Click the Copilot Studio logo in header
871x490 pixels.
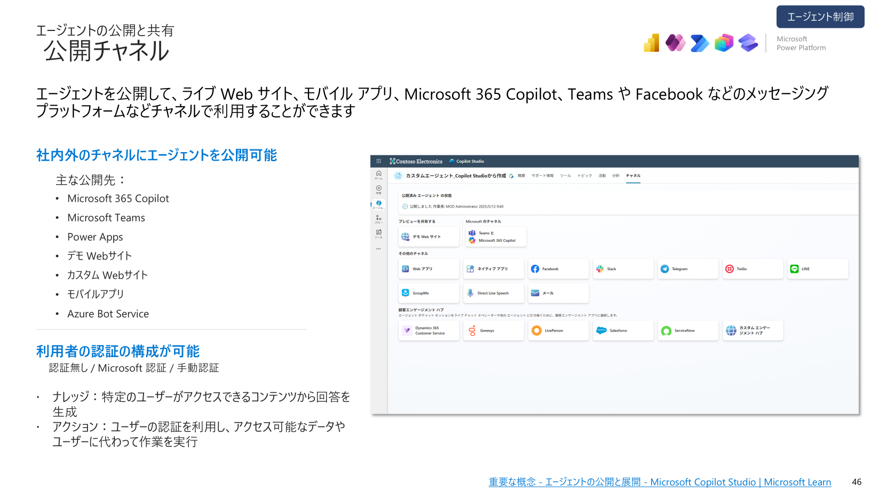724,43
